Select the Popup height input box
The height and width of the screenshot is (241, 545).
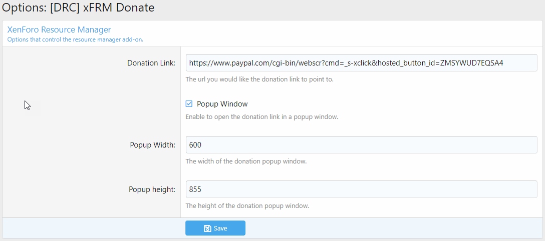point(361,189)
